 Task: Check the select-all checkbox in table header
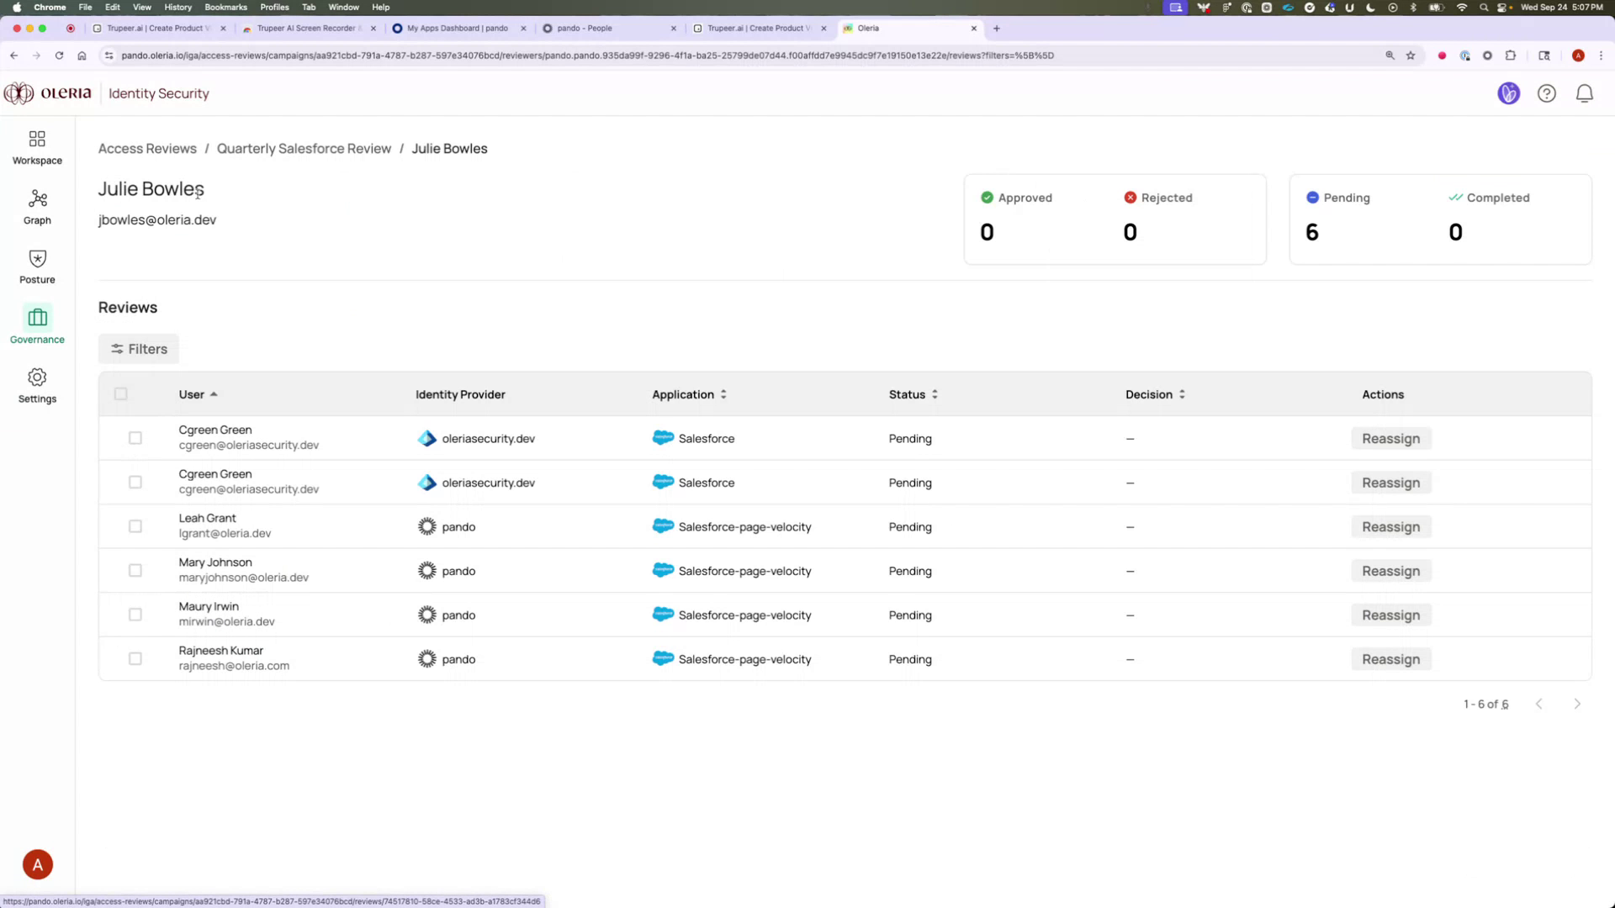click(121, 393)
